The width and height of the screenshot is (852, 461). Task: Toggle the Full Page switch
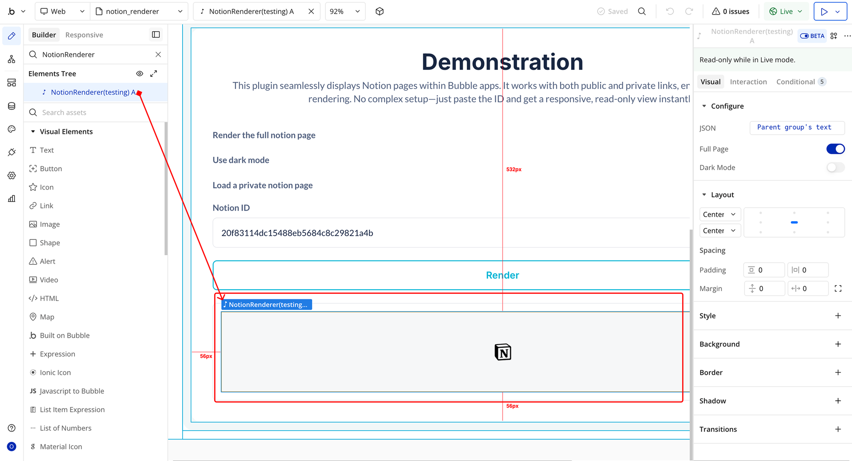pyautogui.click(x=835, y=149)
